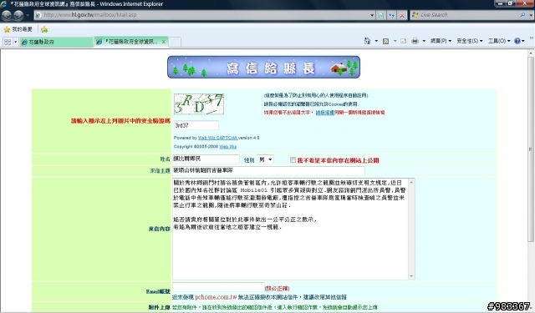
Task: Open the 我的最愛 favorites star button
Action: tap(18, 30)
